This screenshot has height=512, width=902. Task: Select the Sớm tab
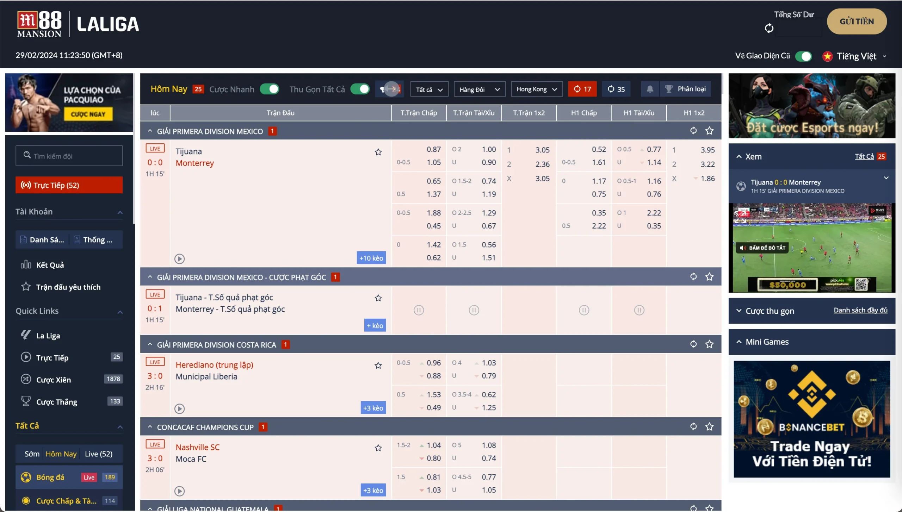32,454
